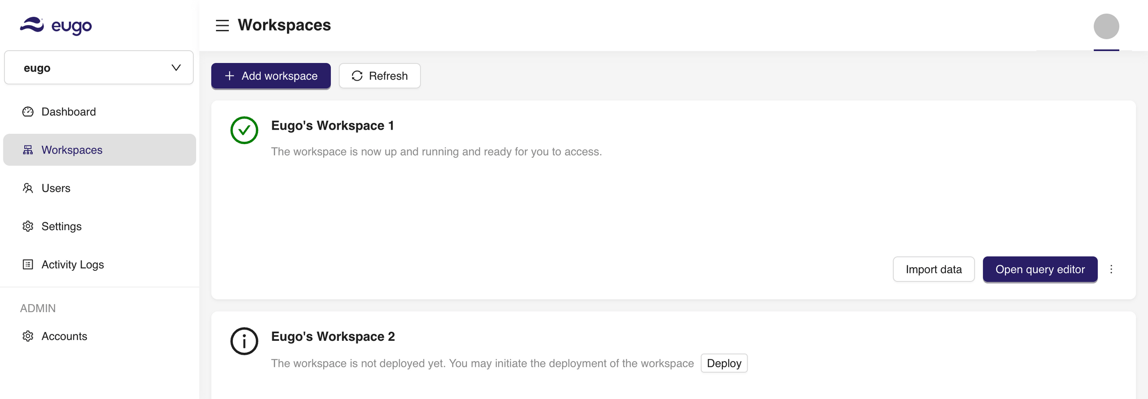Image resolution: width=1148 pixels, height=399 pixels.
Task: Click the green checkmark status icon
Action: tap(244, 131)
